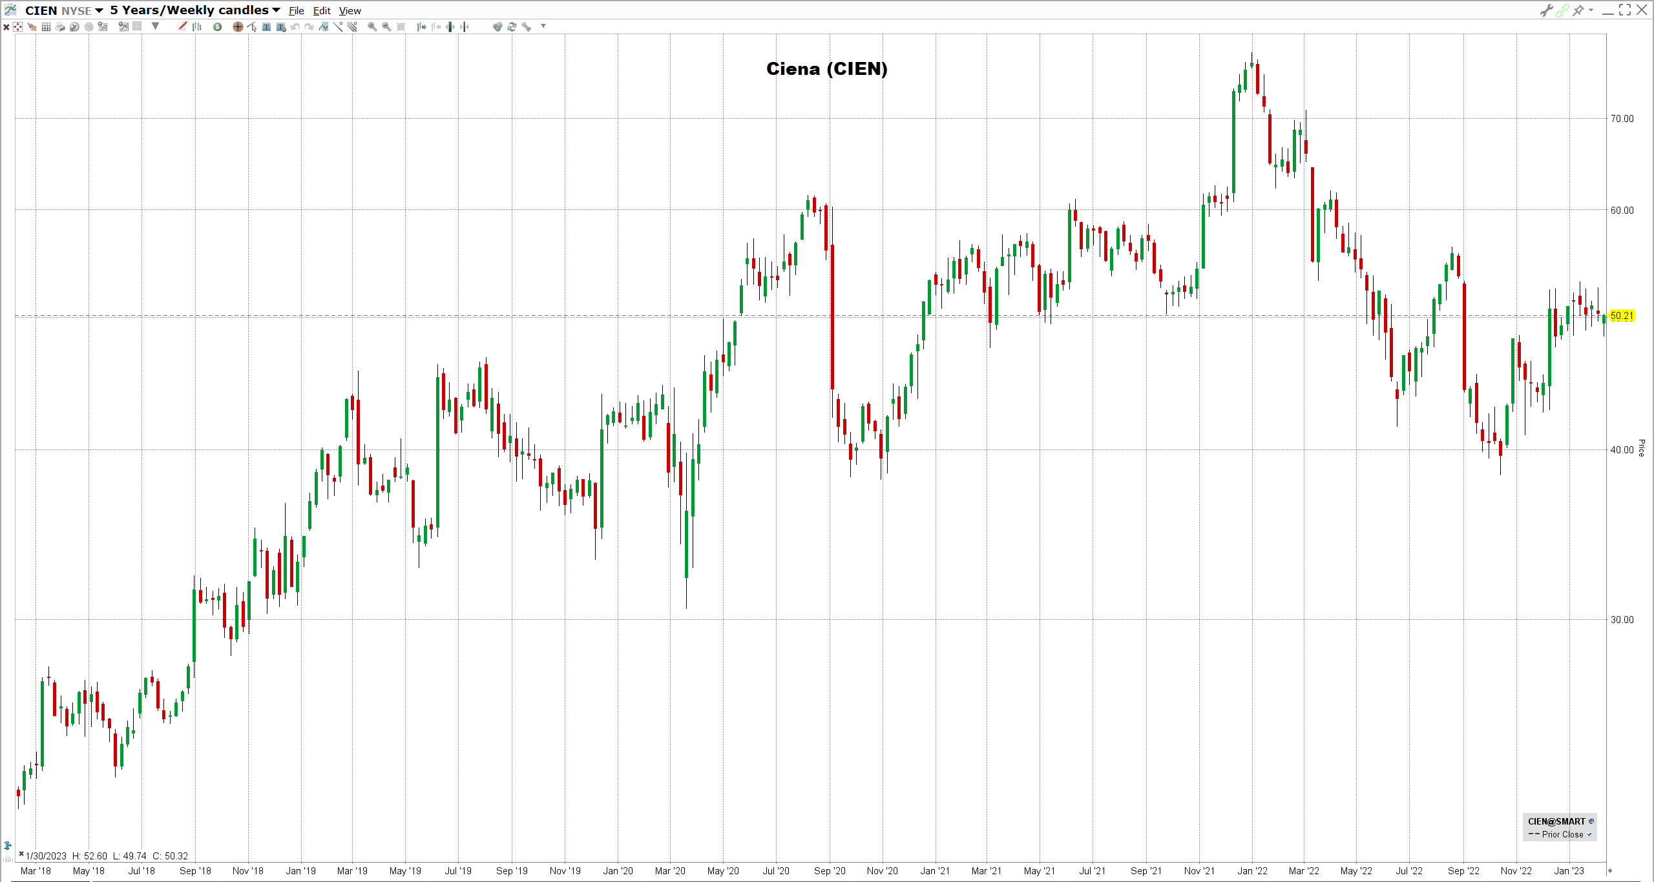Print the chart using printer icon

click(60, 26)
